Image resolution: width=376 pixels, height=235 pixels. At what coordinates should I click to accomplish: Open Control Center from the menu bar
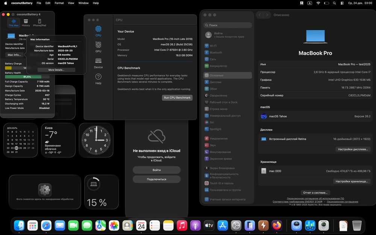click(x=342, y=3)
